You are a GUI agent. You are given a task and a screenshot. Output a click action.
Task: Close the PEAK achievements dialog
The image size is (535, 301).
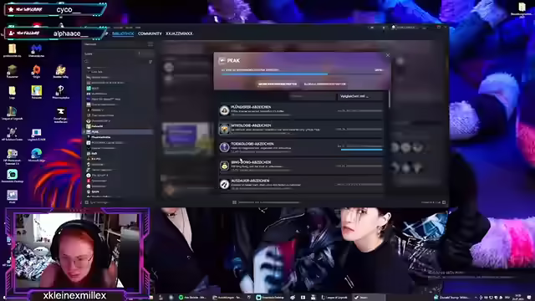click(x=388, y=55)
